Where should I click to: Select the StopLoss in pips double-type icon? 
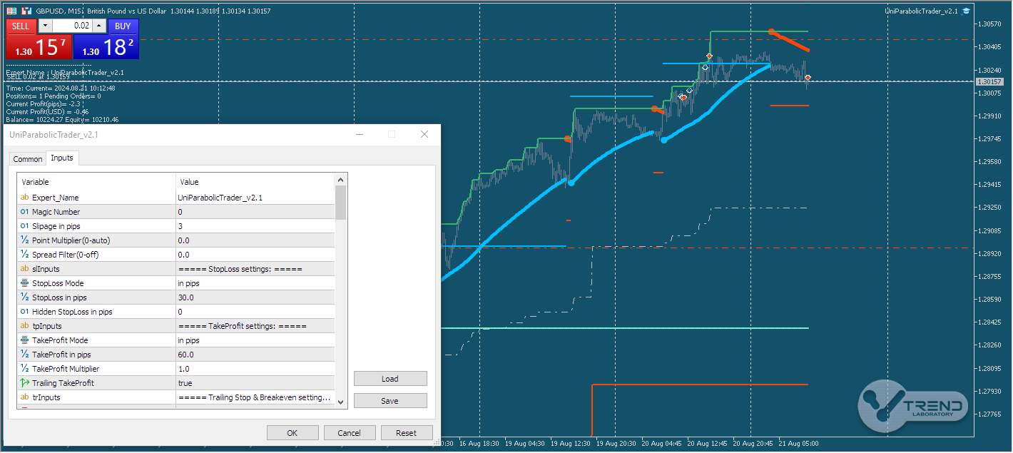[x=24, y=297]
